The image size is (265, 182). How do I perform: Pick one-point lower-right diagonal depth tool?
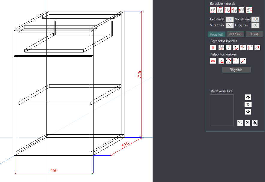(x=236, y=48)
